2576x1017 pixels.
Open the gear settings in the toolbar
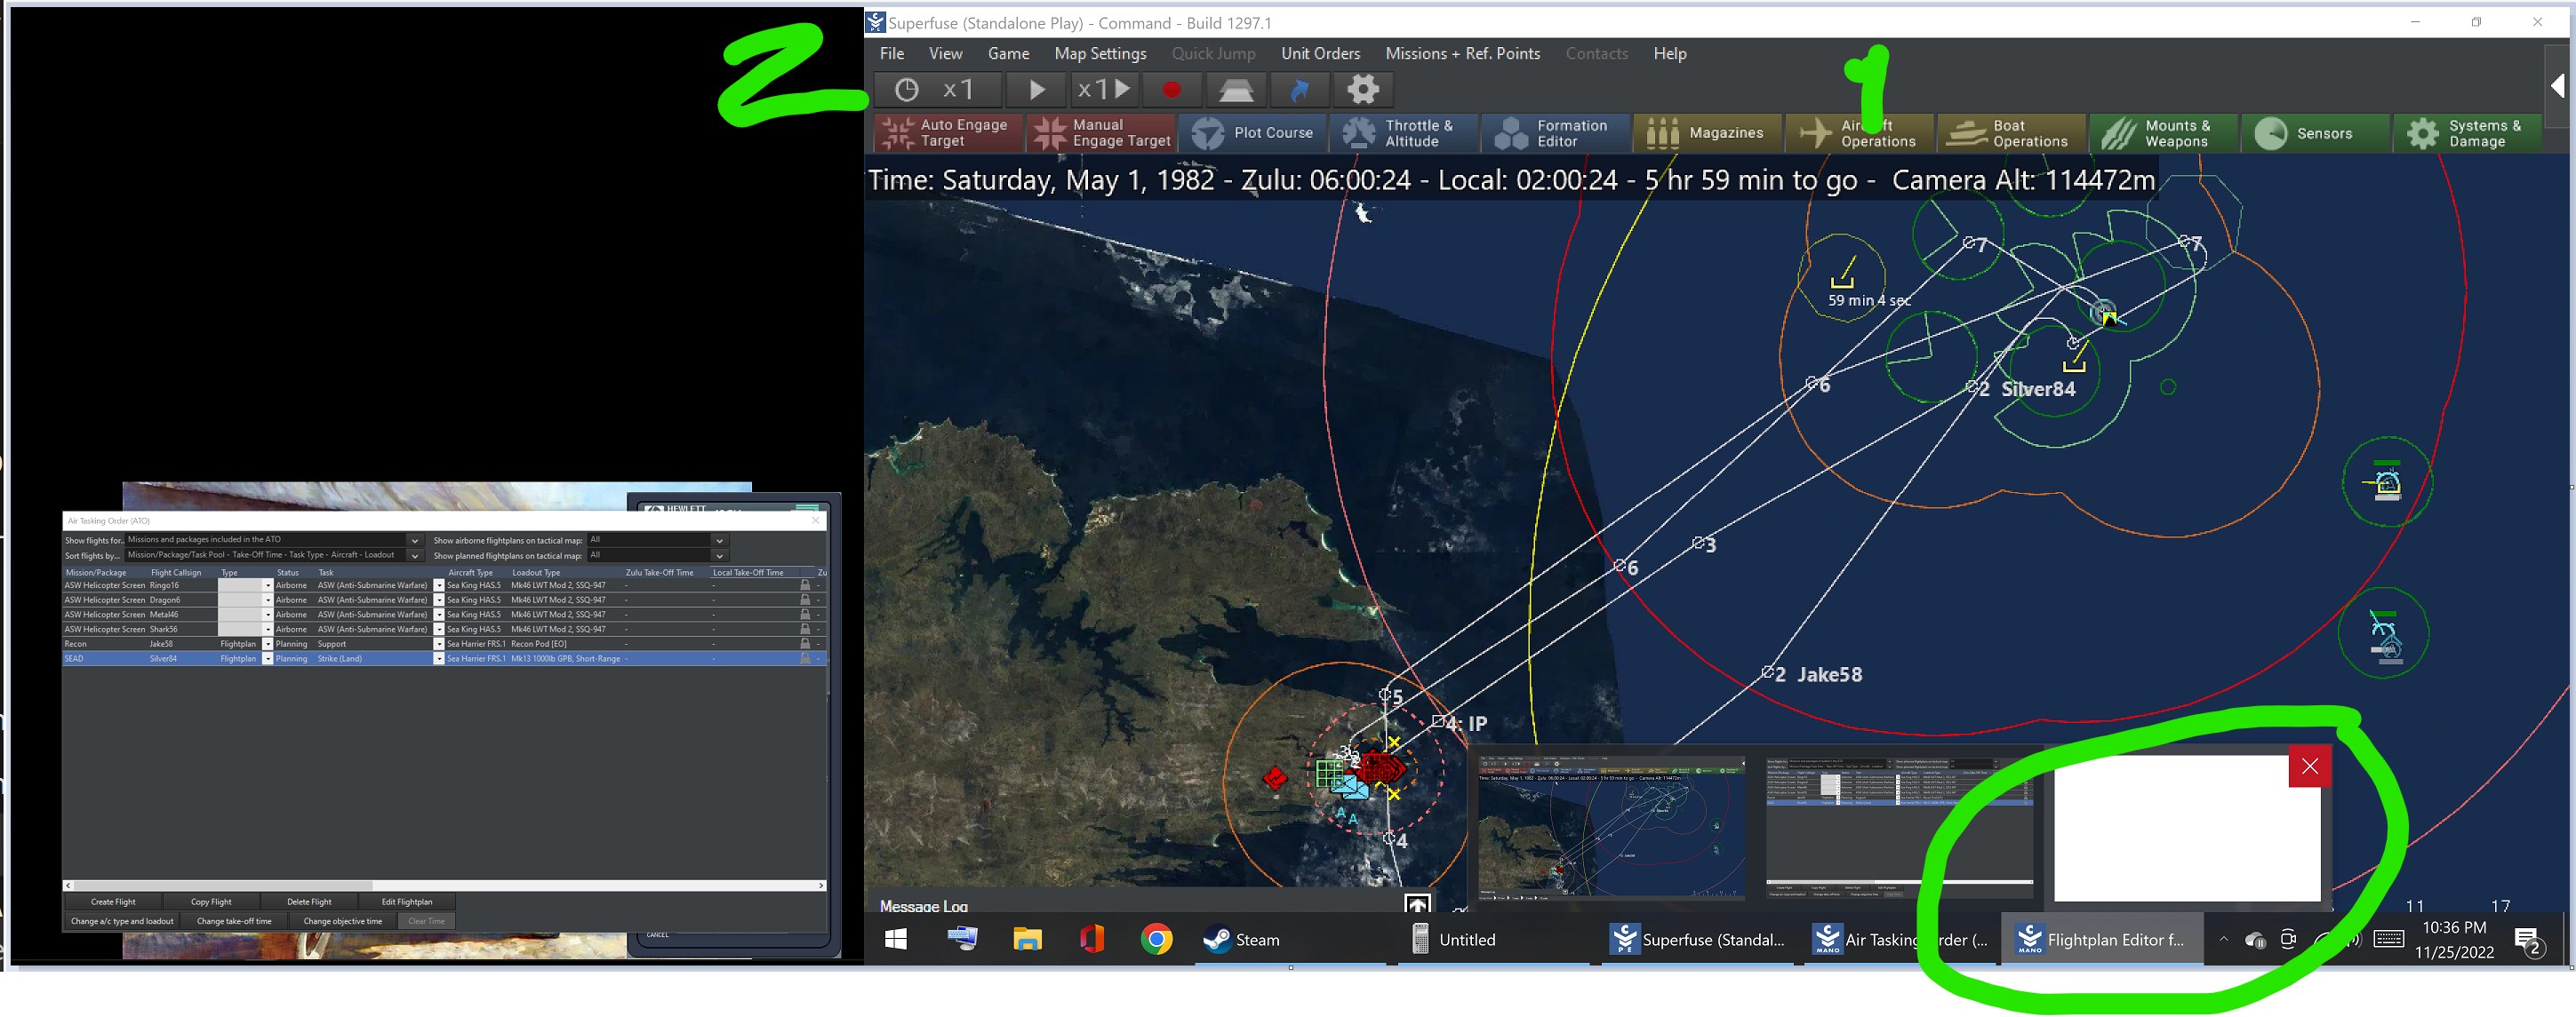tap(1363, 90)
